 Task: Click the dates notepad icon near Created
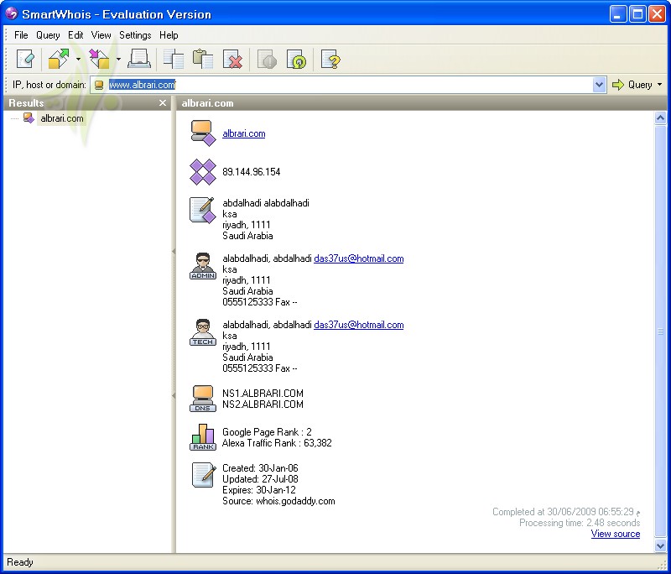click(x=204, y=475)
